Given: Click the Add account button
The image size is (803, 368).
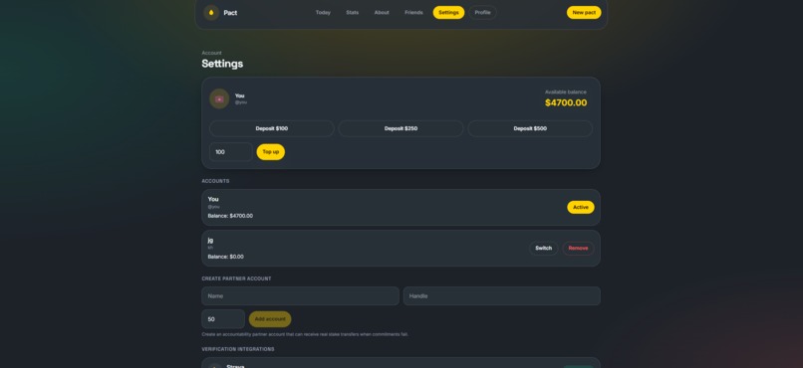Looking at the screenshot, I should point(270,319).
